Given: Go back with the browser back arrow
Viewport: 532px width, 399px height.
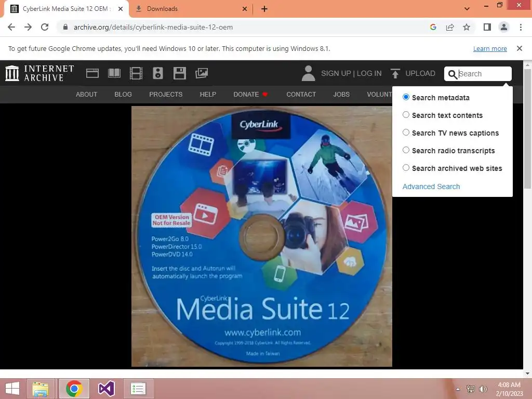Looking at the screenshot, I should [11, 27].
